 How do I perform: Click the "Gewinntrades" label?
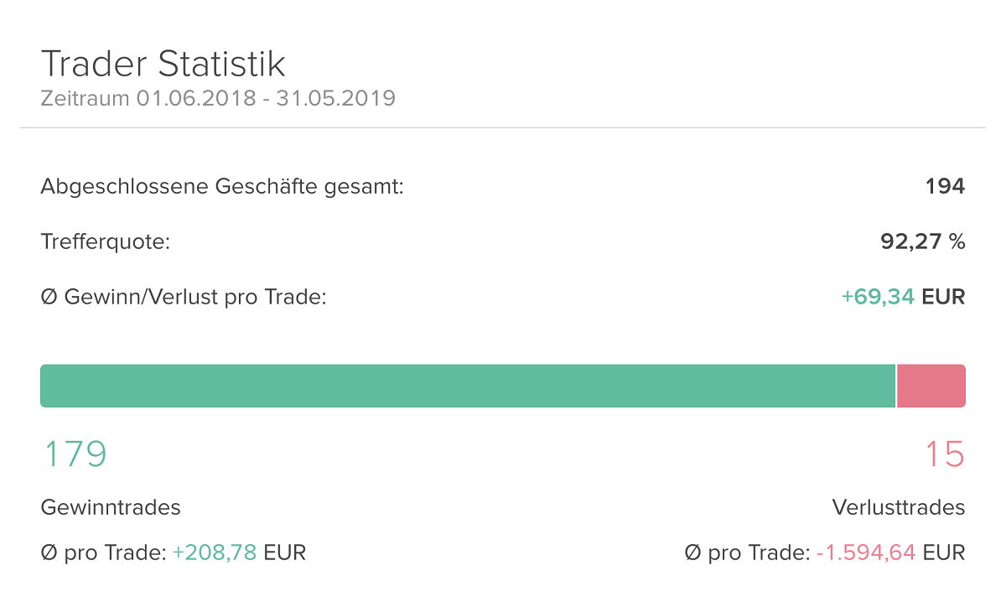(x=111, y=507)
